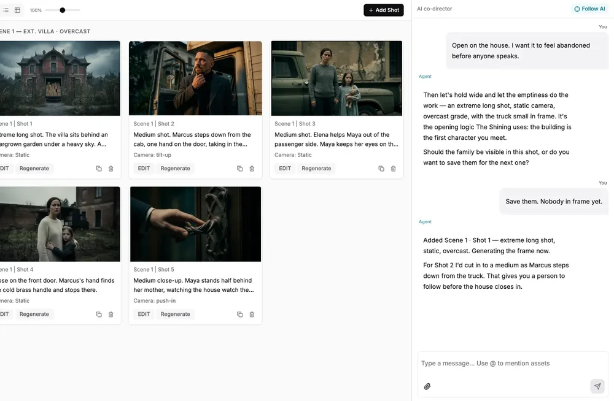This screenshot has width=614, height=401.
Task: Toggle Follow AI in co-director panel
Action: 589,9
